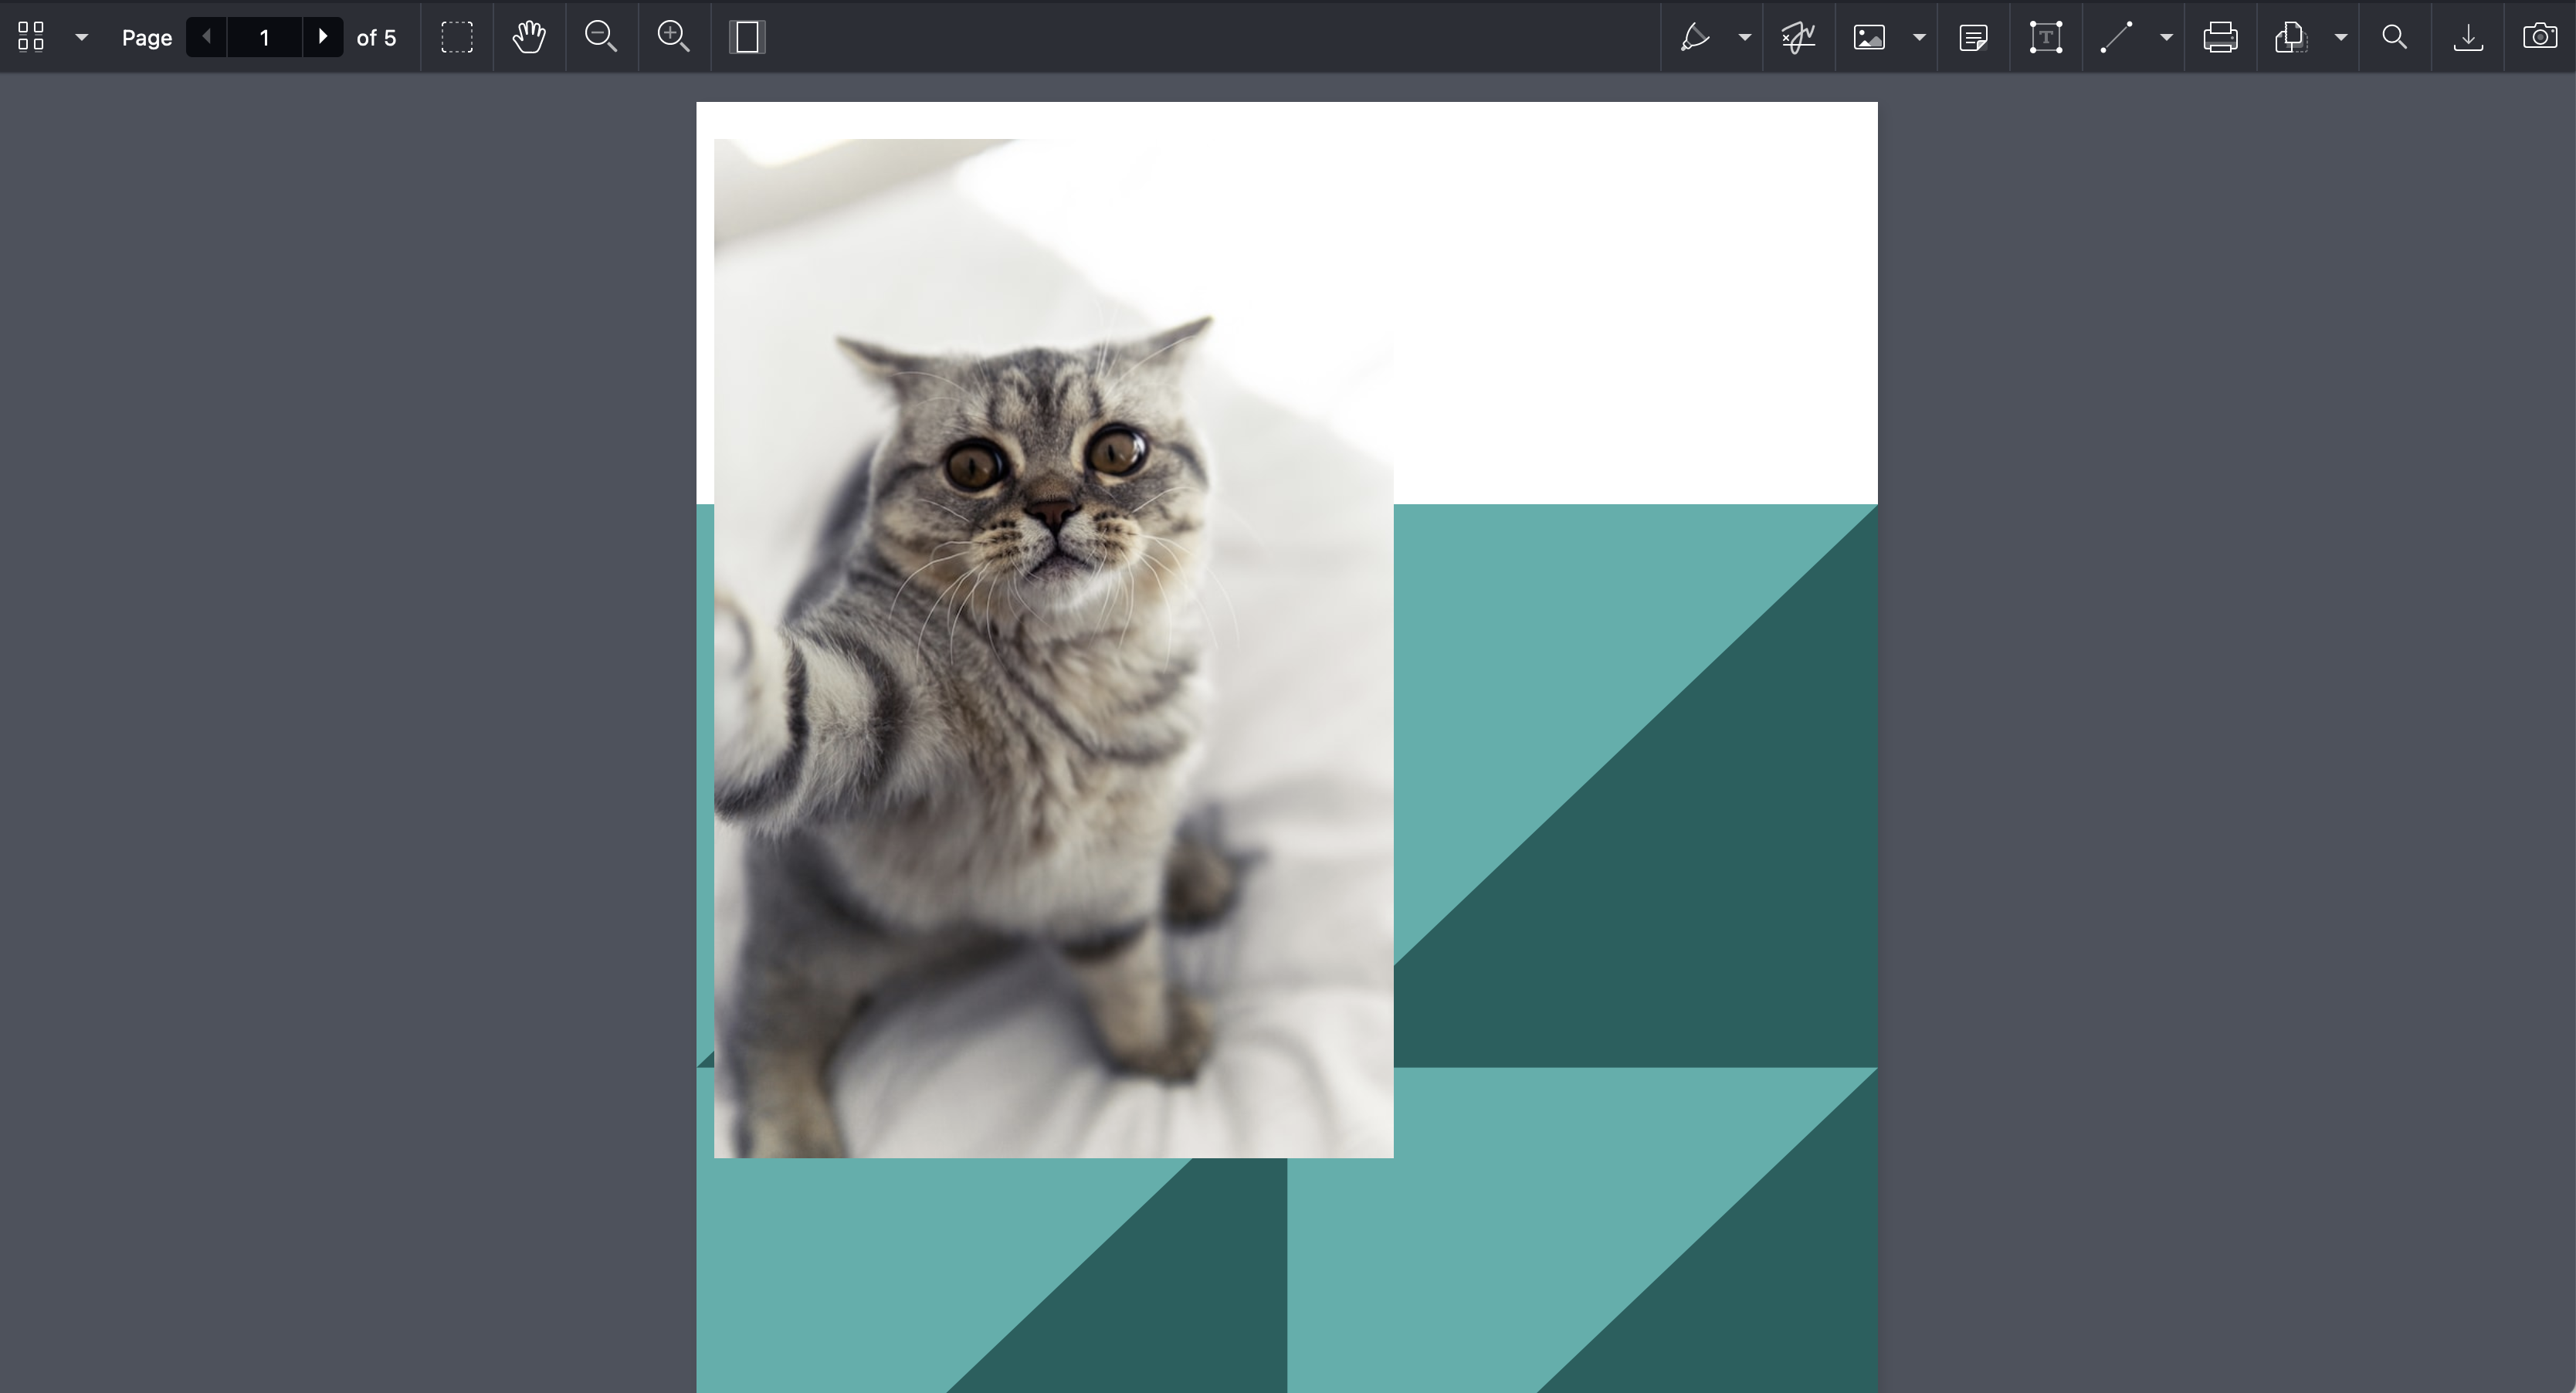Expand the ink tool options dropdown
Viewport: 2576px width, 1393px height.
tap(1745, 37)
